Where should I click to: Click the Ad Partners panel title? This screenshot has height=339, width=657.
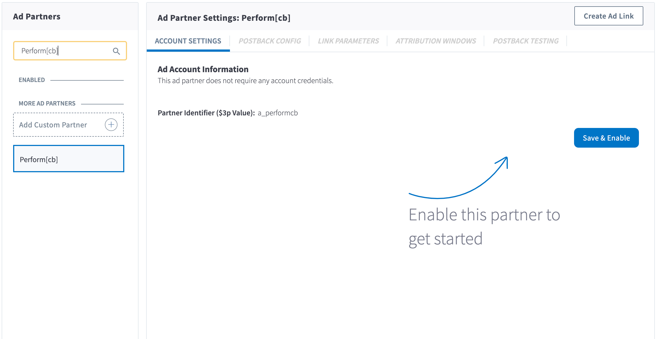point(37,17)
